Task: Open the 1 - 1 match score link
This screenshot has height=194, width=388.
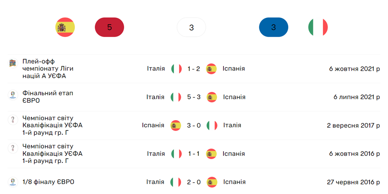Action: coord(194,154)
